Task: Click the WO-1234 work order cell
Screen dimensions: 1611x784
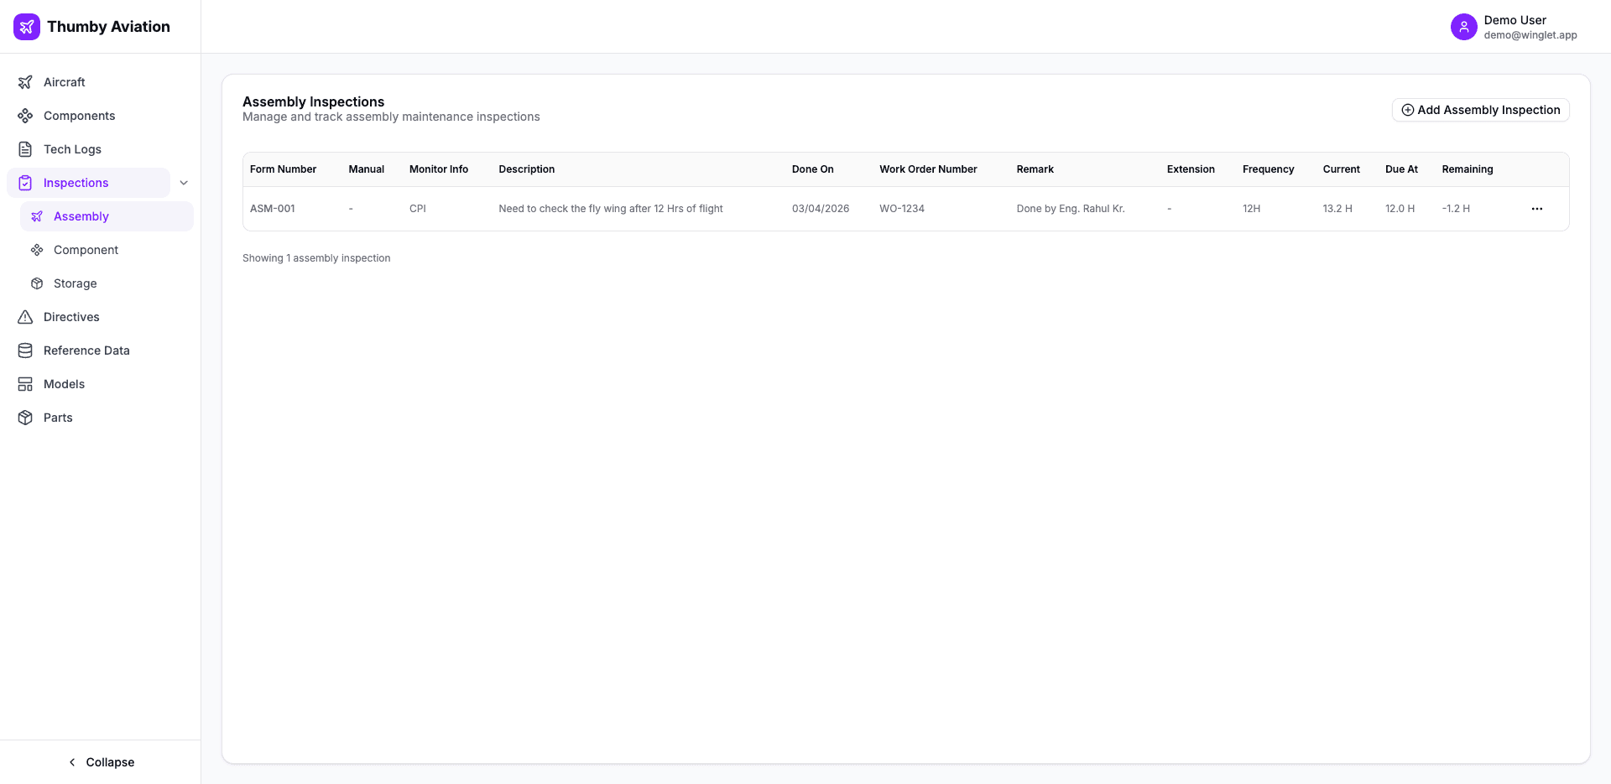Action: pos(901,209)
